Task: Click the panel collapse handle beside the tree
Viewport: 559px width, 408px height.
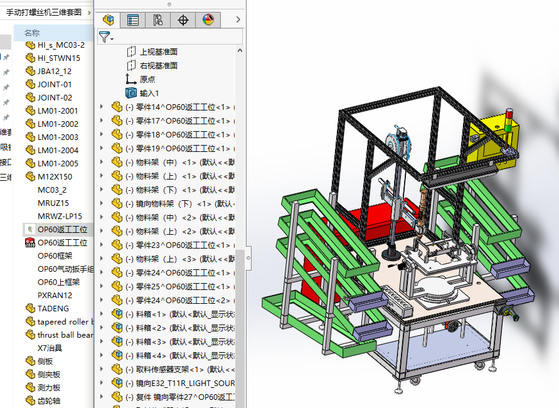Action: pos(248,258)
